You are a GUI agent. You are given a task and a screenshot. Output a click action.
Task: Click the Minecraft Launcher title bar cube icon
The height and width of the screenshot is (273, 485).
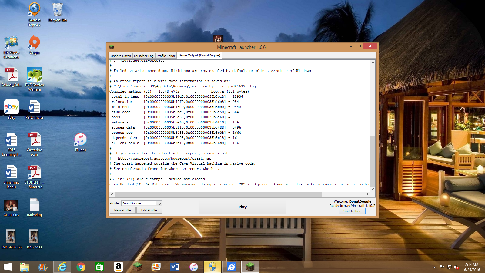tap(112, 47)
